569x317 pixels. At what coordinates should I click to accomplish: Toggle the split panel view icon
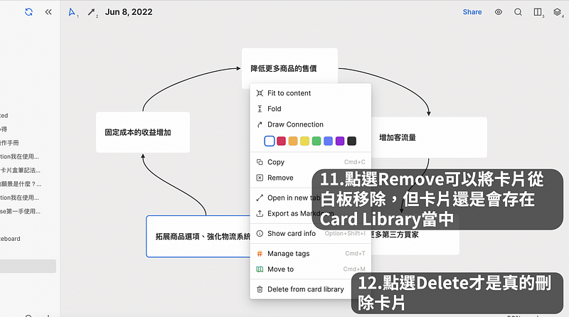point(538,12)
